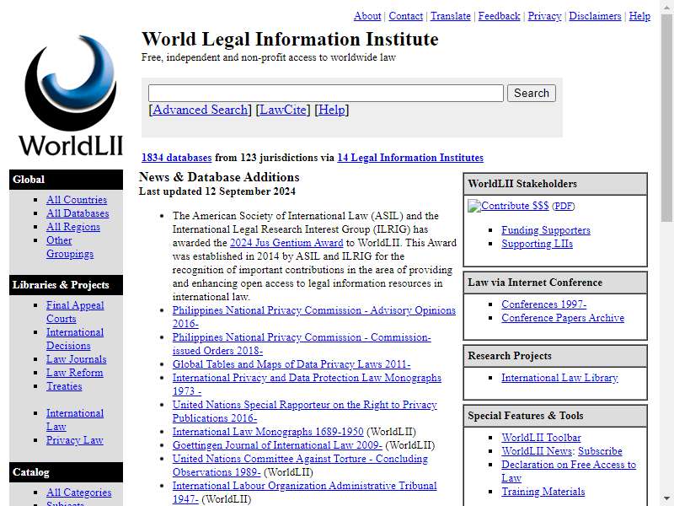This screenshot has width=674, height=506.
Task: Open Philippines Commission-issued Orders 2018- link
Action: point(302,344)
